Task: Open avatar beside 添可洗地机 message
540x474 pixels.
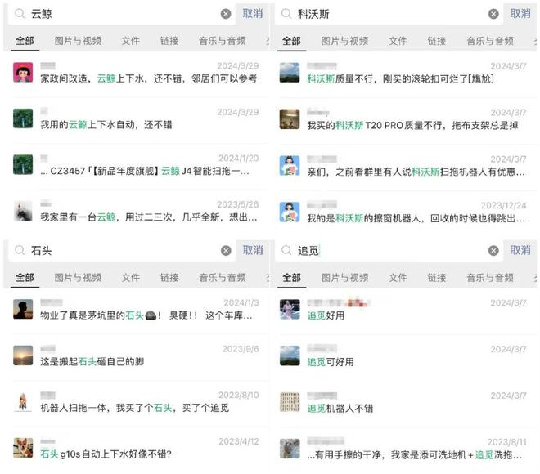Action: tap(290, 449)
